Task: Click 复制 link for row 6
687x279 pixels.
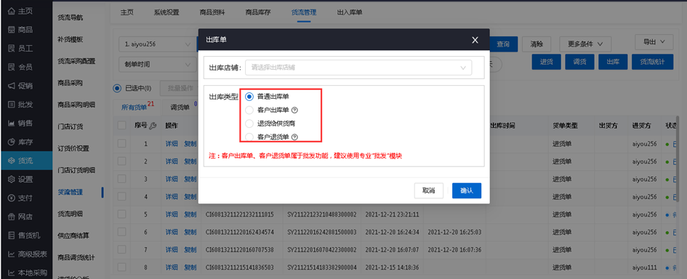Action: [190, 232]
